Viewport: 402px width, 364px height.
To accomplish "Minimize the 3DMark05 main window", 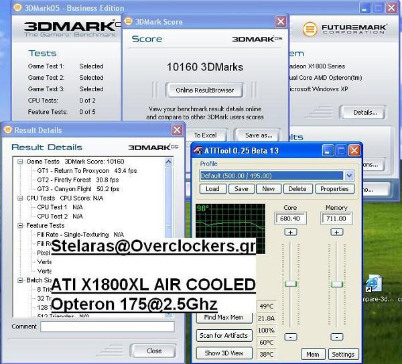I will pyautogui.click(x=364, y=8).
